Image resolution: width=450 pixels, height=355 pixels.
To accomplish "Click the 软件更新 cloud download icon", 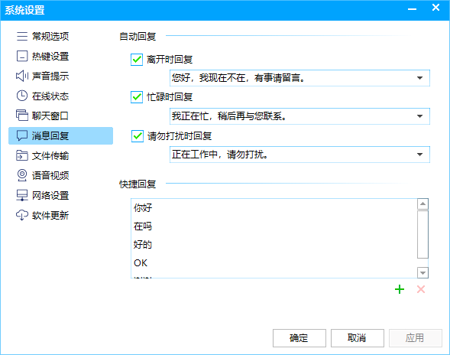I will (22, 215).
